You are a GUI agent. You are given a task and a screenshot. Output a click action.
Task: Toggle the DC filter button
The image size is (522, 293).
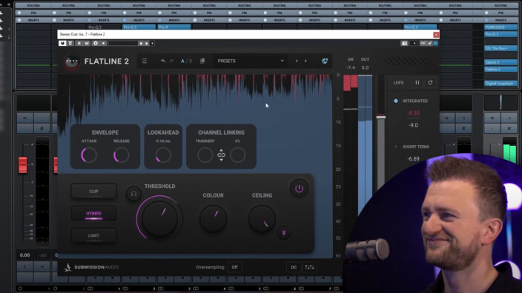click(x=294, y=267)
